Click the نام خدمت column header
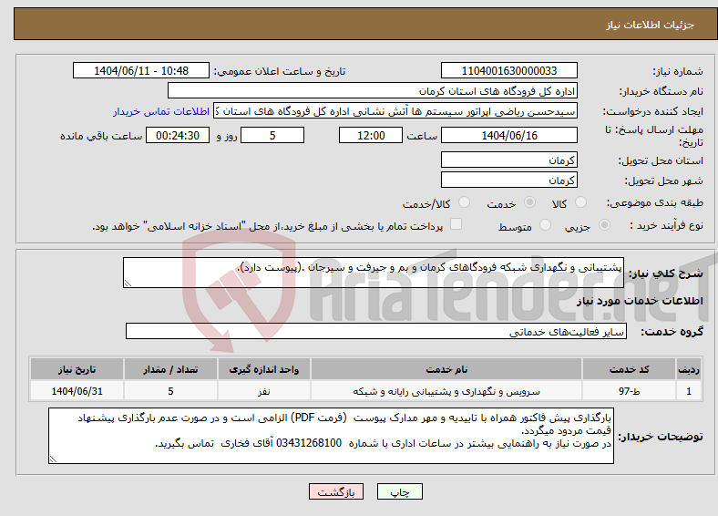The image size is (718, 516). 446,369
